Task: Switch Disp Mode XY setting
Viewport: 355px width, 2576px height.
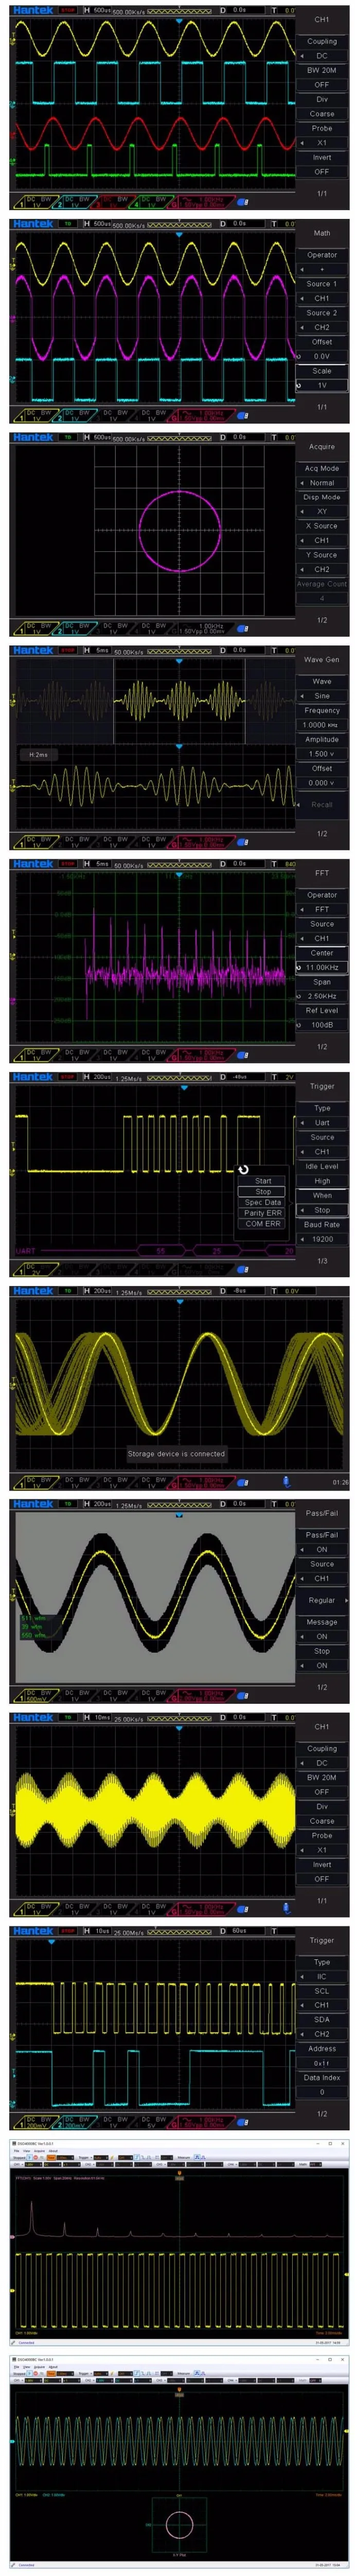Action: pos(322,512)
